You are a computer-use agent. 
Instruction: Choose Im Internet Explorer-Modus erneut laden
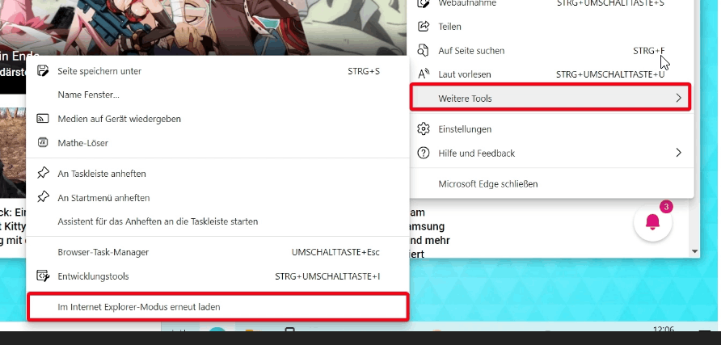click(x=218, y=307)
